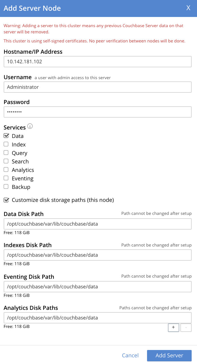The image size is (197, 363).
Task: Open the Services info tooltip icon
Action: point(30,126)
